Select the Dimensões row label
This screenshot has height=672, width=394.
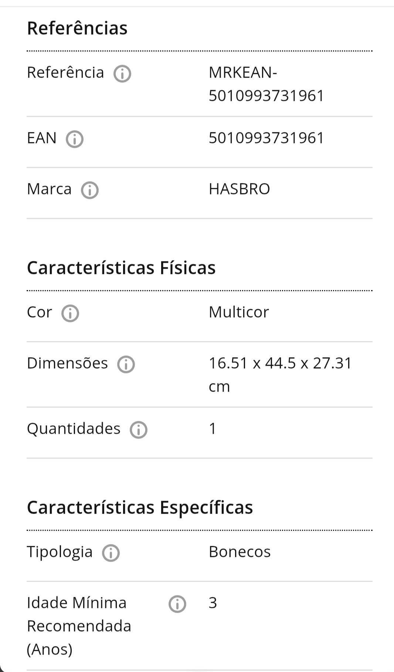pos(67,363)
